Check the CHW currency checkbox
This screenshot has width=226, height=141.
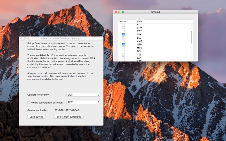coord(123,28)
